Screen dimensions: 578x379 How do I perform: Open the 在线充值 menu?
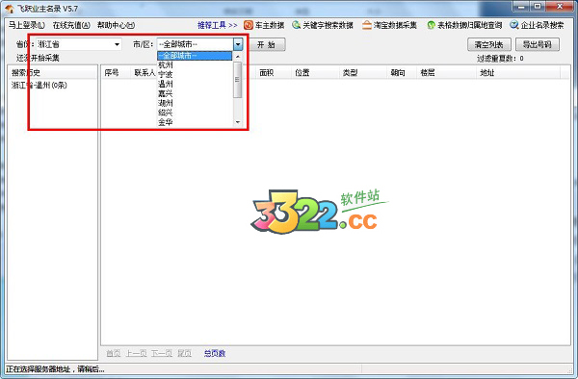[71, 25]
